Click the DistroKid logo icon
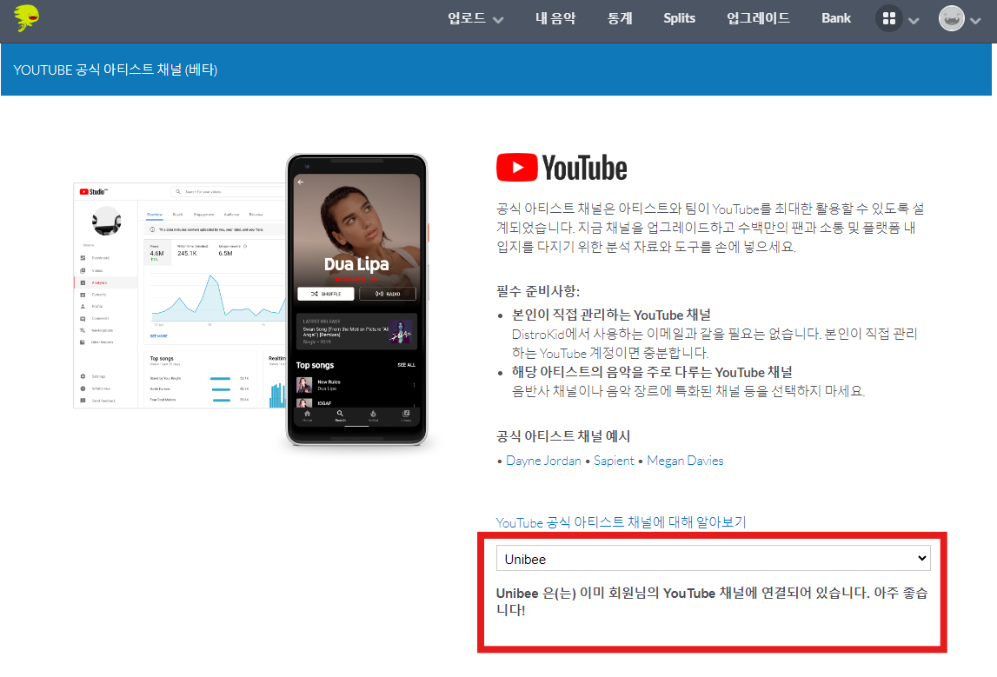Viewport: 997px width, 677px height. point(26,17)
